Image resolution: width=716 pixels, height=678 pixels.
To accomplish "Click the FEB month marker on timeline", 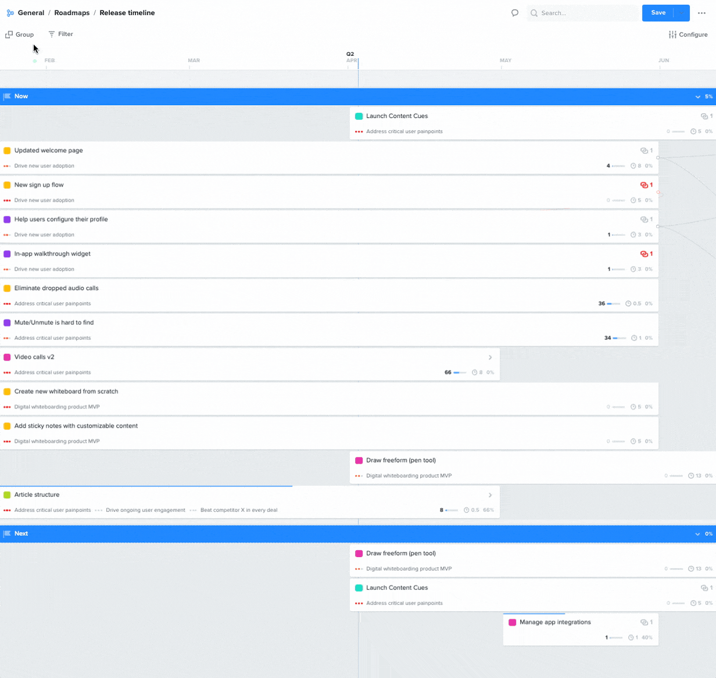I will (49, 60).
